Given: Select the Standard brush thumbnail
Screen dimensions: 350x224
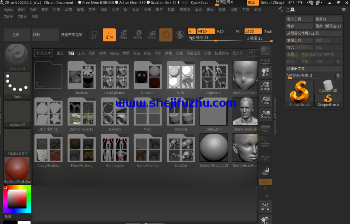Looking at the screenshot, I should pos(17,57).
